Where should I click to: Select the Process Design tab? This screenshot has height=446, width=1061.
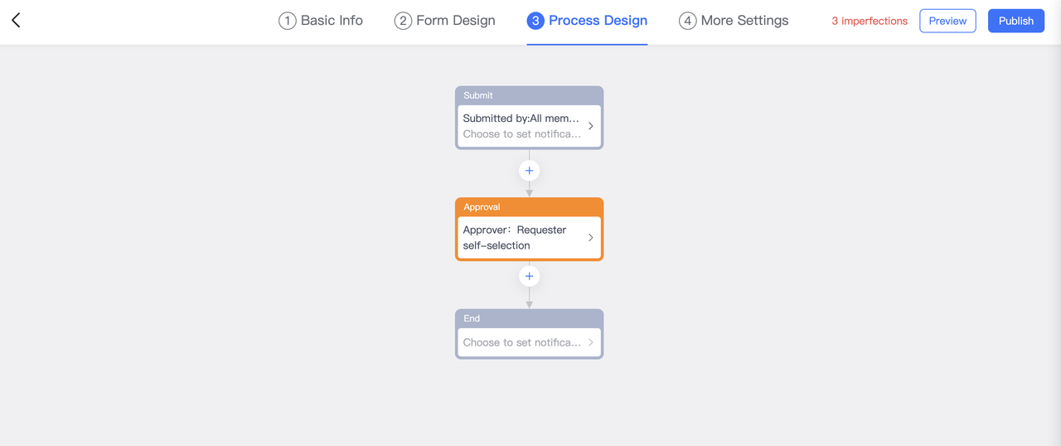point(587,21)
